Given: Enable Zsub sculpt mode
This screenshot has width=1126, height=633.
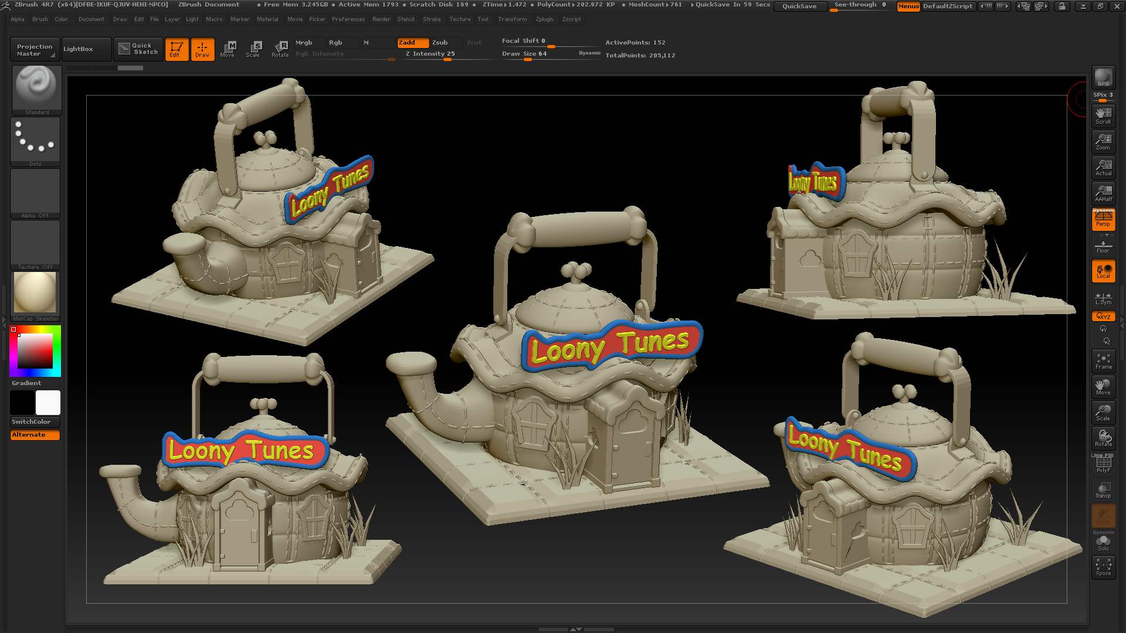Looking at the screenshot, I should point(446,43).
